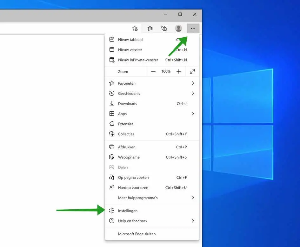Click the Ctrl+F shortcut text

tap(182, 177)
